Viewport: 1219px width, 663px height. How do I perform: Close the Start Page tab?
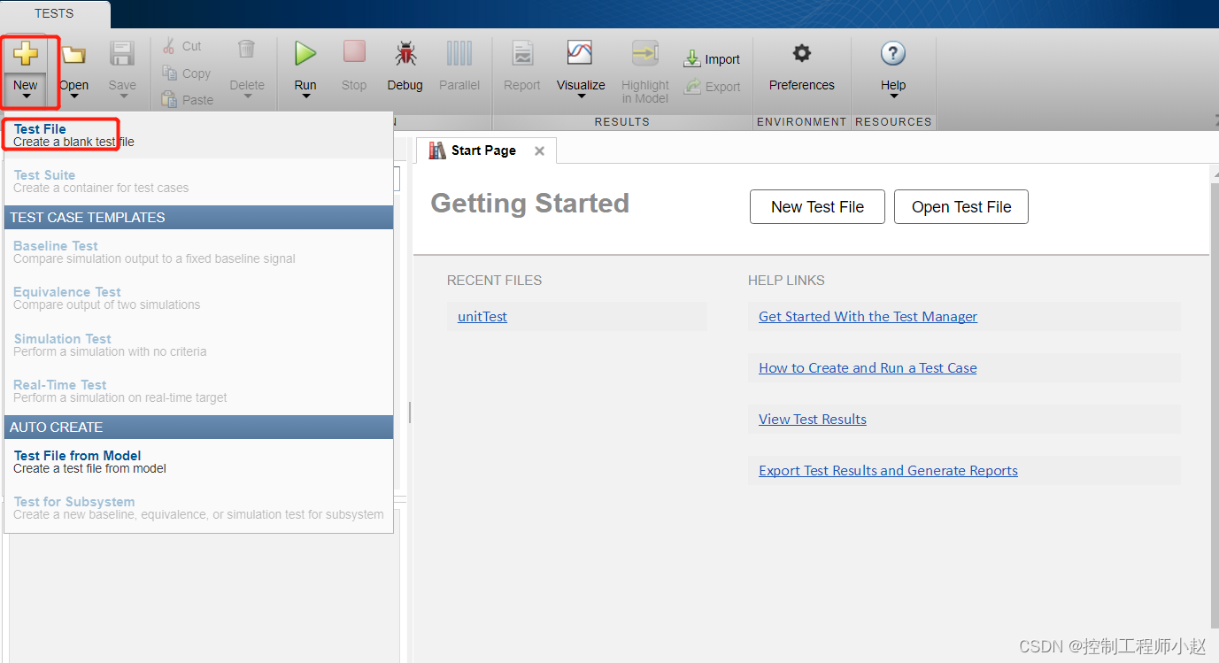[539, 151]
